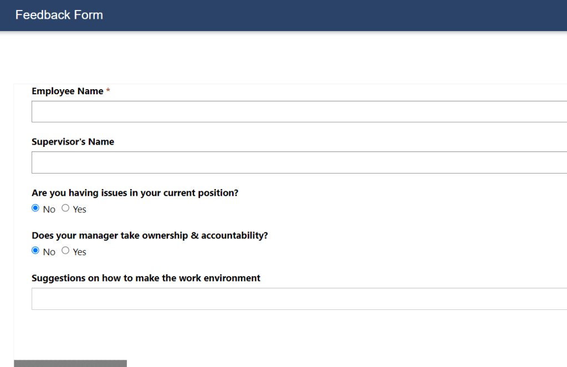Choose No radio for manager ownership question
Image resolution: width=567 pixels, height=367 pixels.
35,251
